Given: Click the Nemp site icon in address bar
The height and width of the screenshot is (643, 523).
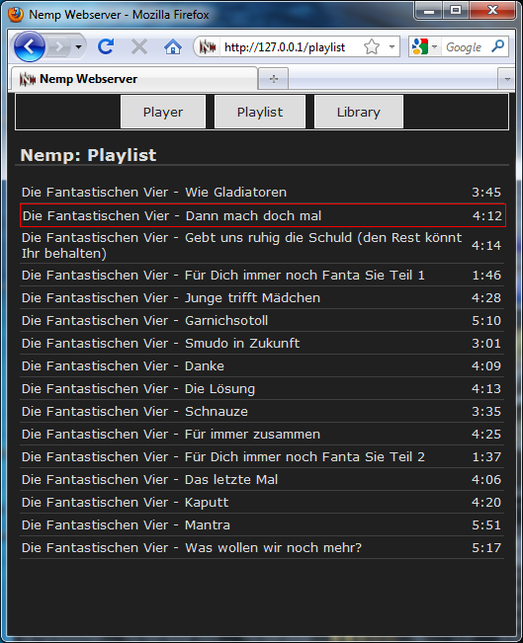Looking at the screenshot, I should pyautogui.click(x=208, y=47).
